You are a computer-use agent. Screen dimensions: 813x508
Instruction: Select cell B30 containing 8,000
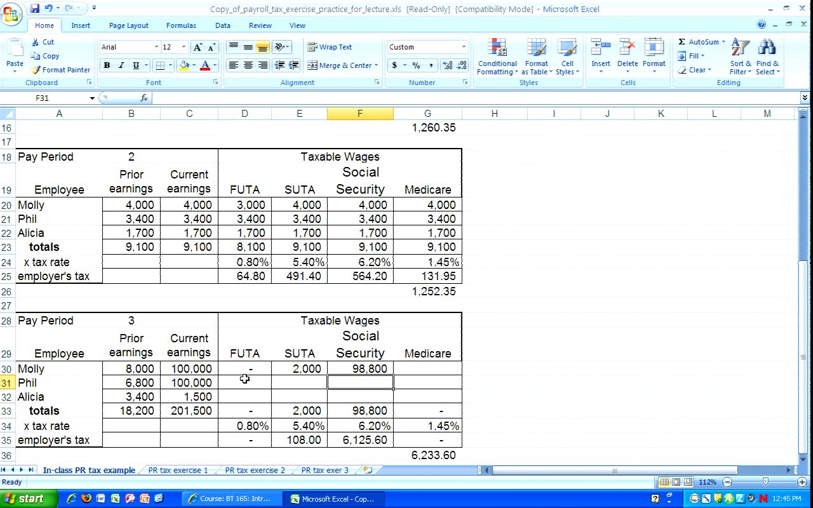pos(131,369)
